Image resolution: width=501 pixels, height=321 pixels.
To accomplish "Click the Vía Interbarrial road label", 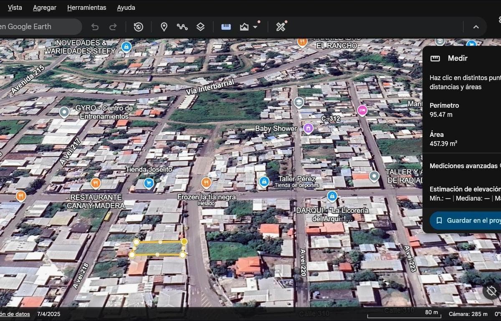I will click(x=210, y=86).
